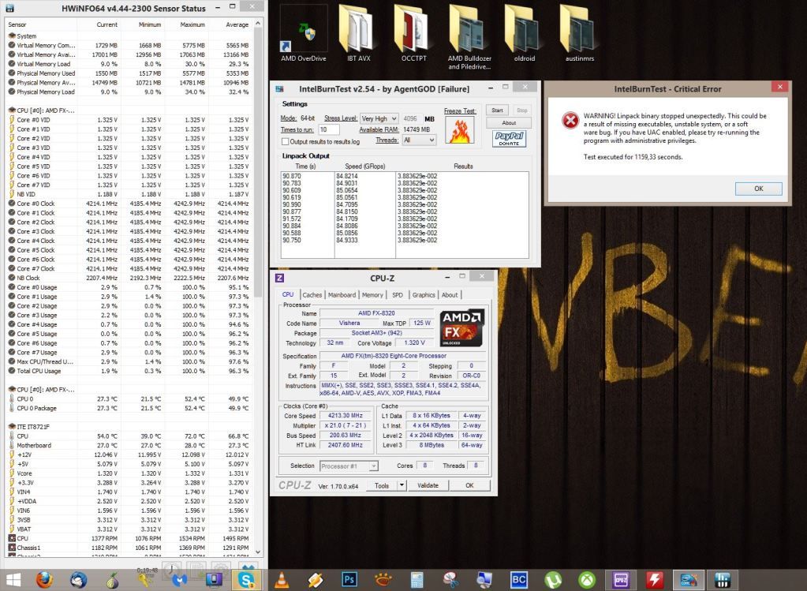Switch to the Memory tab in CPU-Z
This screenshot has height=591, width=807.
pyautogui.click(x=372, y=295)
